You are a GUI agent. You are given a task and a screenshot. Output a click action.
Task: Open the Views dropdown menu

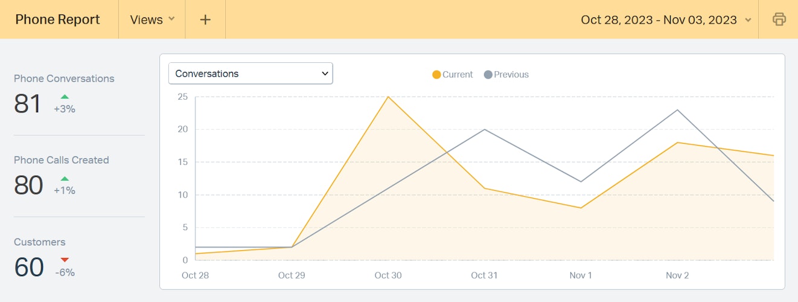tap(152, 19)
